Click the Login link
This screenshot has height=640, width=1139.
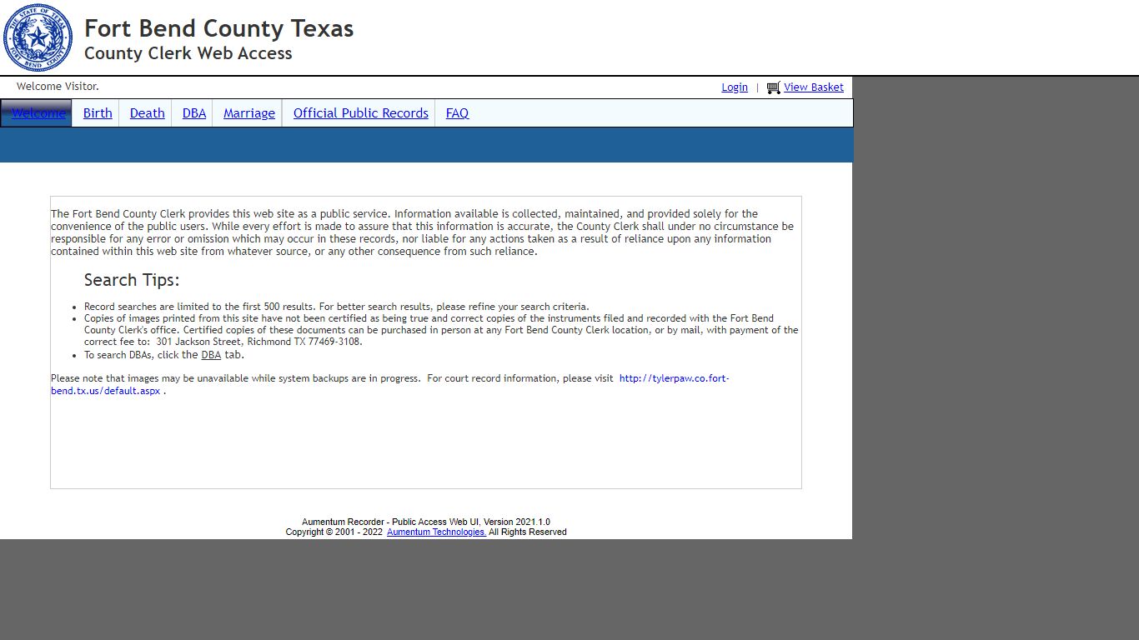[735, 87]
